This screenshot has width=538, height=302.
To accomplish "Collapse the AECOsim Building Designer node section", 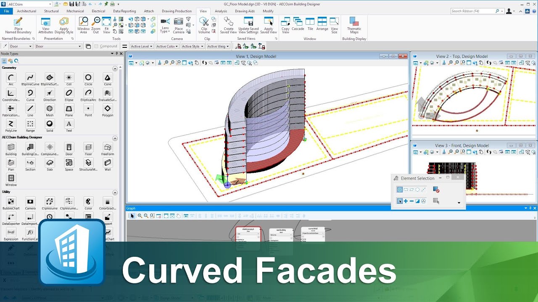I will click(x=115, y=138).
